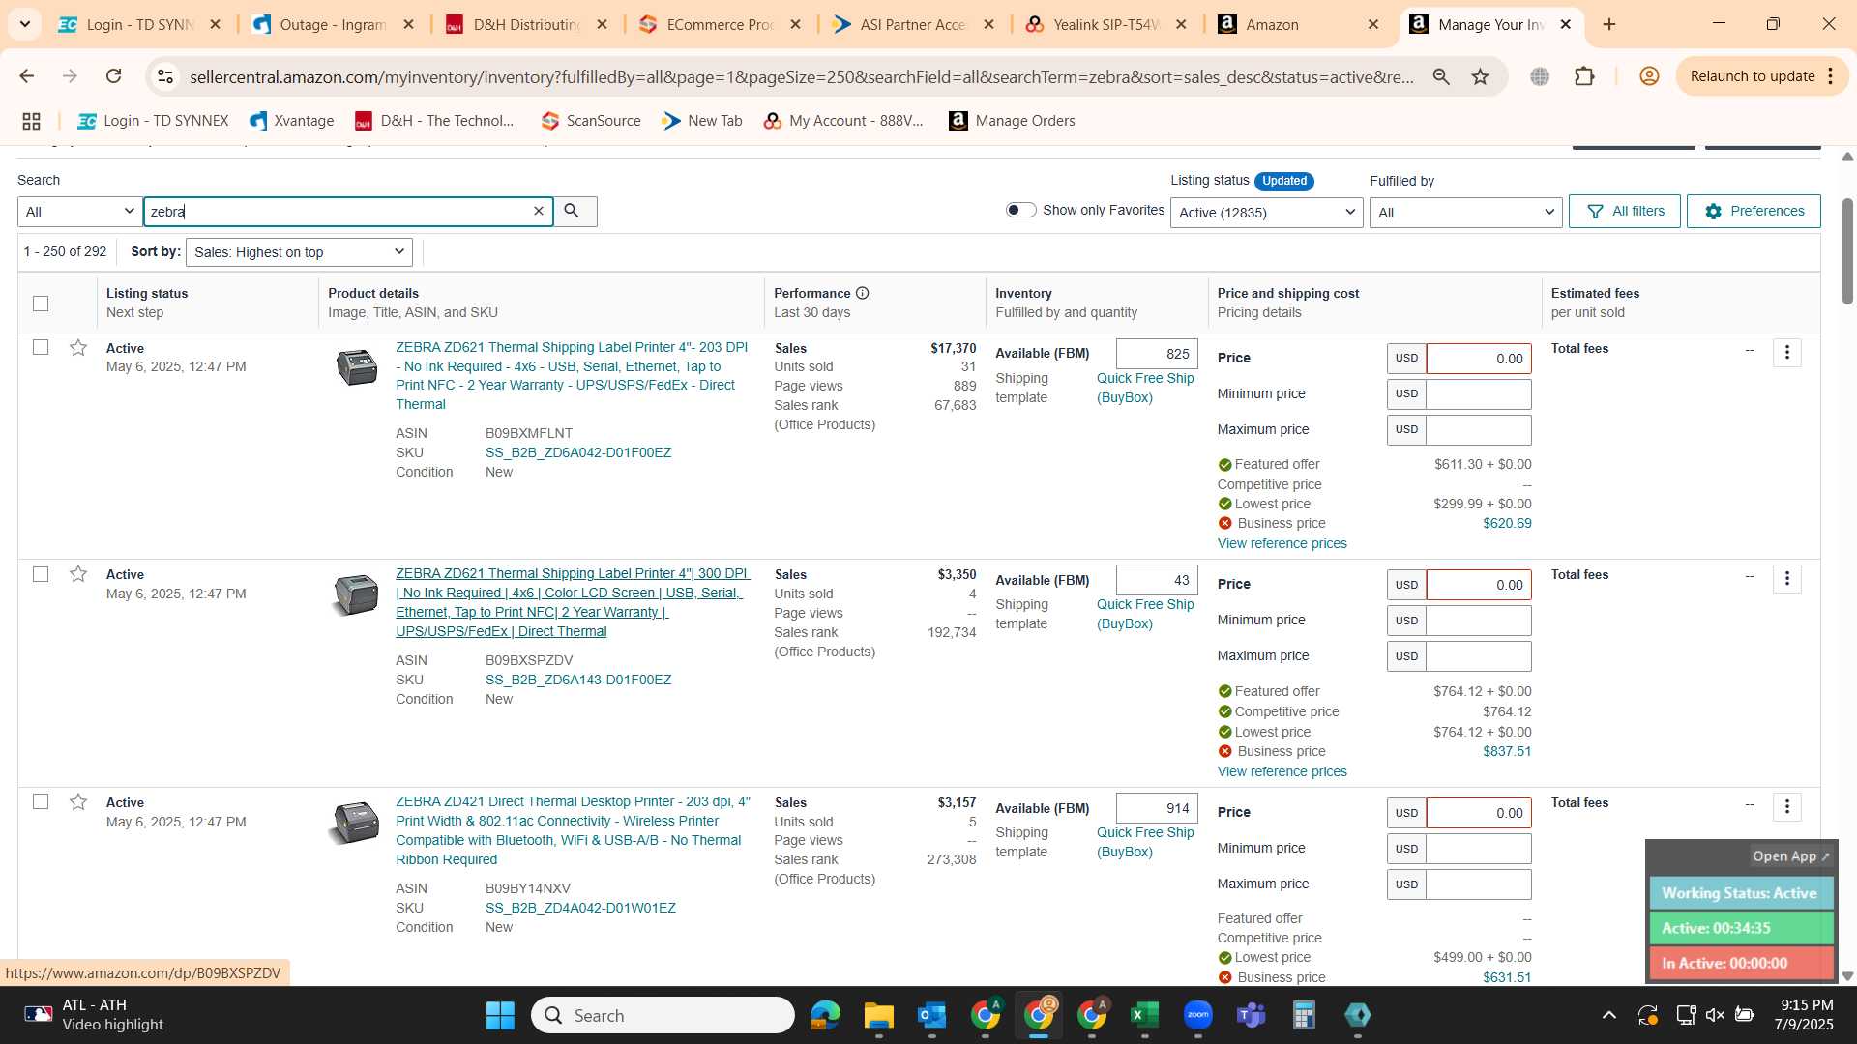Select checkbox for ZD621 203 DPI listing
Viewport: 1857px width, 1044px height.
tap(41, 347)
